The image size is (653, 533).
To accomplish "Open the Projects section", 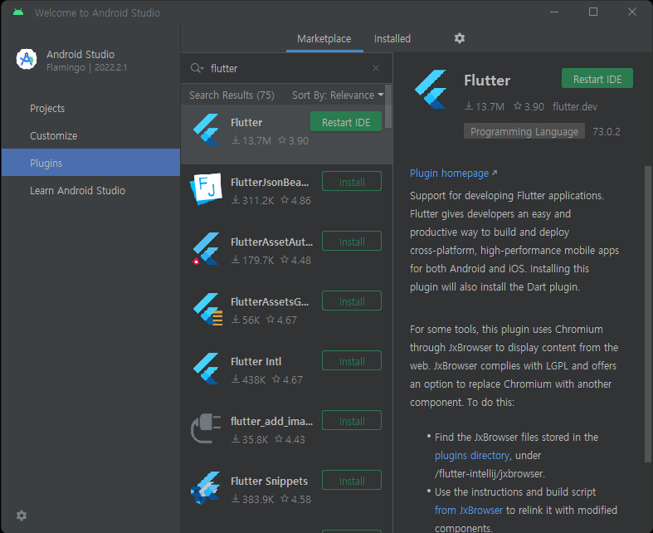I will [90, 109].
